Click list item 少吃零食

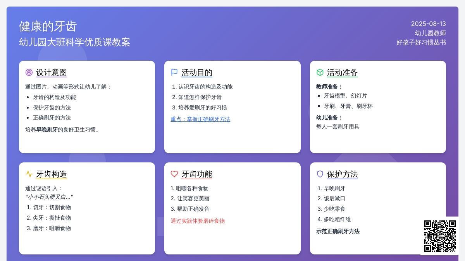point(335,209)
